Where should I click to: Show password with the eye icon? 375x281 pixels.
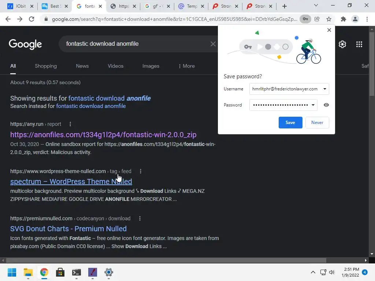point(326,105)
